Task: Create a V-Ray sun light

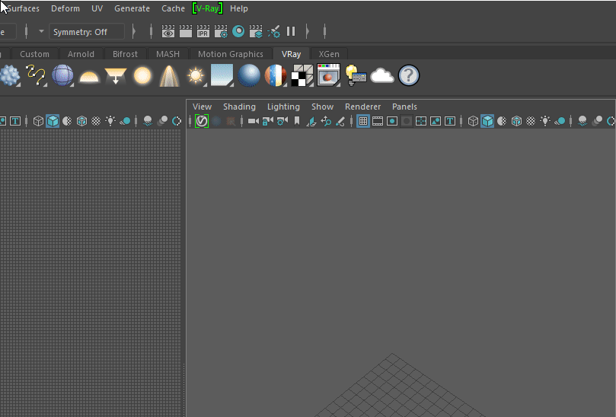Action: tap(196, 75)
